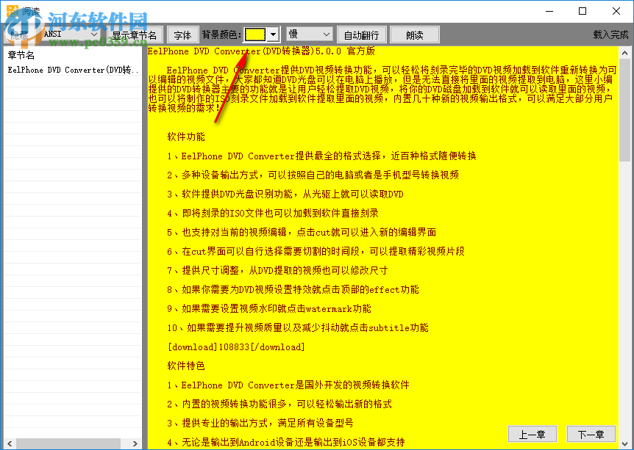This screenshot has width=634, height=450.
Task: Click chapter list scroll right arrow
Action: pyautogui.click(x=135, y=443)
